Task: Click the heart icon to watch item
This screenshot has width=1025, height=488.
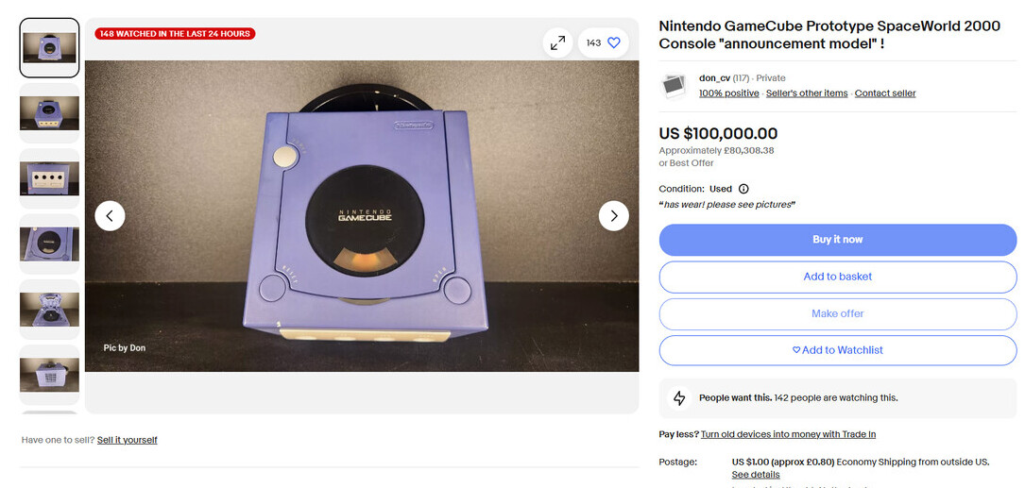Action: 614,42
